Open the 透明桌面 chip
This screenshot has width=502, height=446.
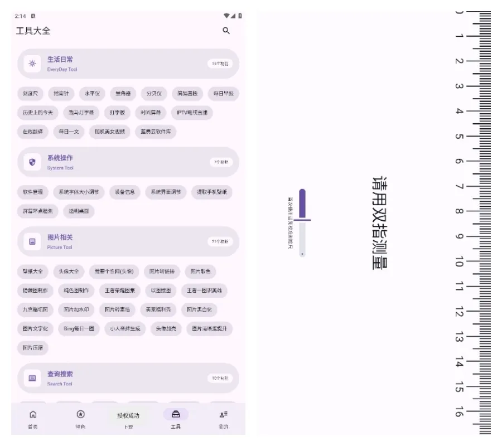(x=79, y=211)
